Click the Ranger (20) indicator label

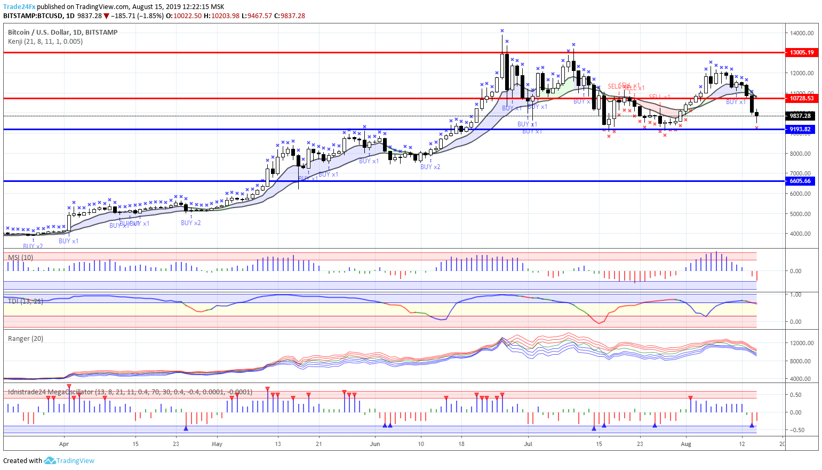coord(26,338)
